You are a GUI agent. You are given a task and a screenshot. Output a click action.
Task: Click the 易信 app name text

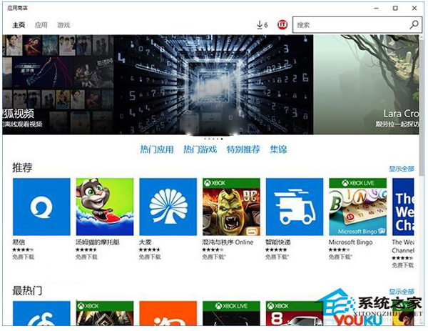[x=19, y=242]
